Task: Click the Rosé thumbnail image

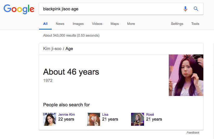Action: pyautogui.click(x=138, y=119)
